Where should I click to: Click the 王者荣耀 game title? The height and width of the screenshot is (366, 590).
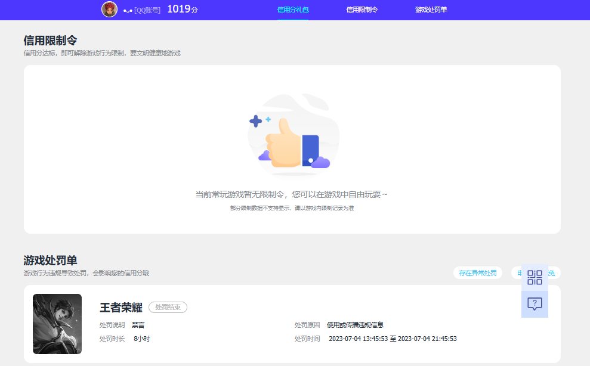tap(121, 308)
